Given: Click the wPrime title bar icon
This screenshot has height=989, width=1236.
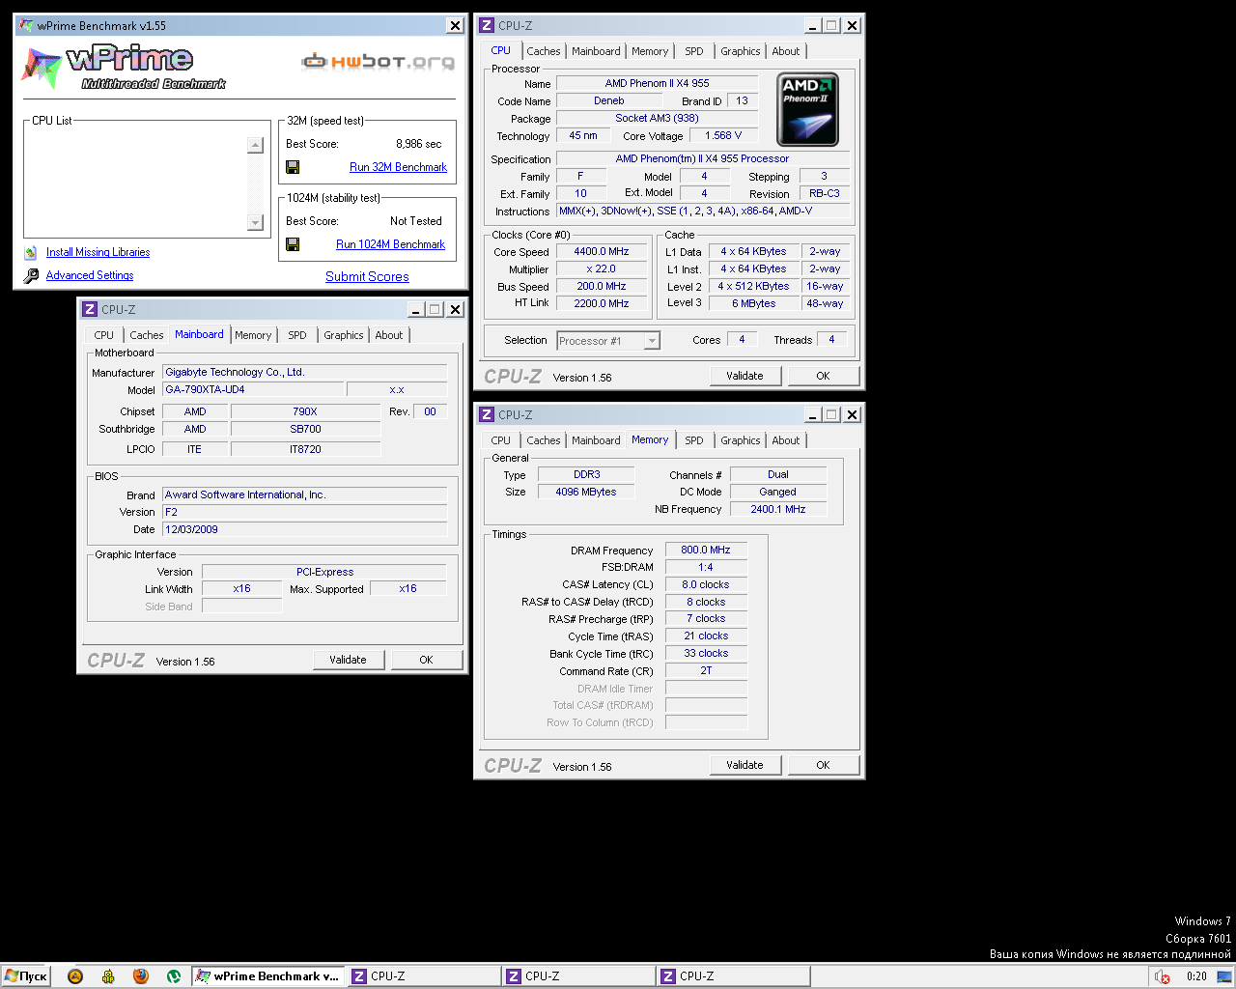Looking at the screenshot, I should click(x=25, y=25).
